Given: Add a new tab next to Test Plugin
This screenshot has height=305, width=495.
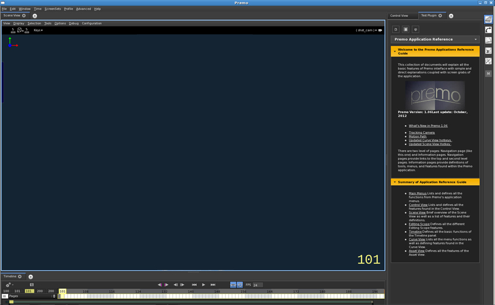Looking at the screenshot, I should [x=451, y=16].
